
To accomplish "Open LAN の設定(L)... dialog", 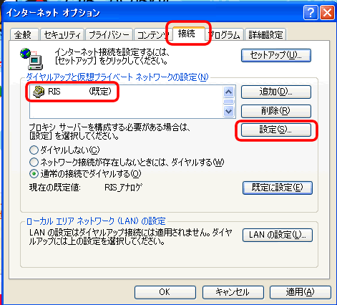I will point(278,235).
